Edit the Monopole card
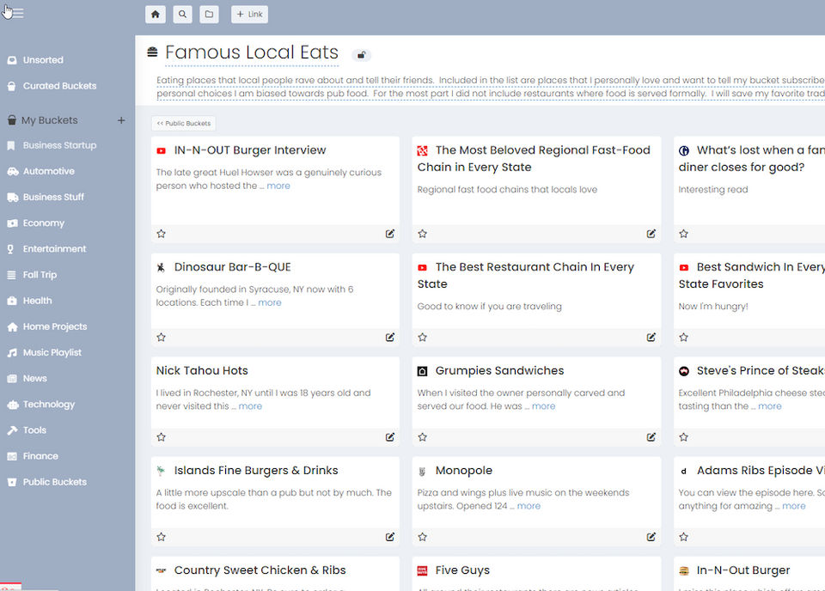 coord(651,537)
